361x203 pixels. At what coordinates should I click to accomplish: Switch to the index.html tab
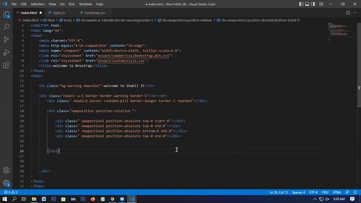(x=29, y=12)
